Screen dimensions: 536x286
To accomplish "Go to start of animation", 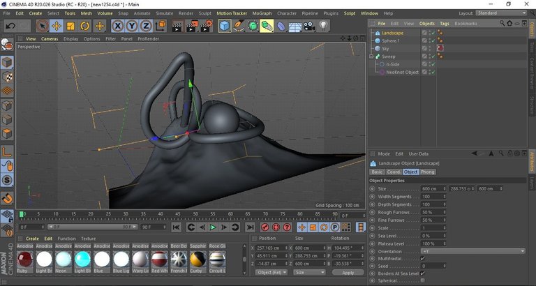I will pyautogui.click(x=176, y=227).
